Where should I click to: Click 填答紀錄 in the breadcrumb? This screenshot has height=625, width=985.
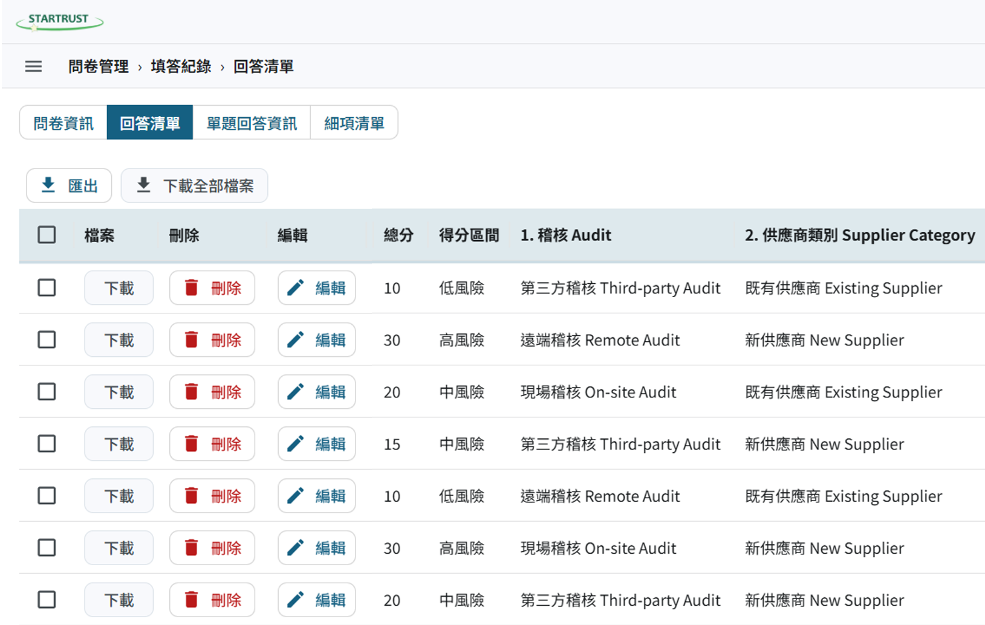coord(181,66)
